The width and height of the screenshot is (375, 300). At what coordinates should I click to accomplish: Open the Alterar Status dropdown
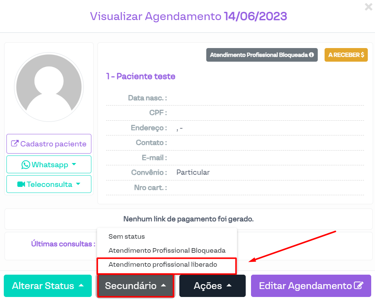(48, 286)
